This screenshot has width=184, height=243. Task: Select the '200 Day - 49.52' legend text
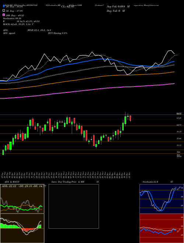click(15, 15)
